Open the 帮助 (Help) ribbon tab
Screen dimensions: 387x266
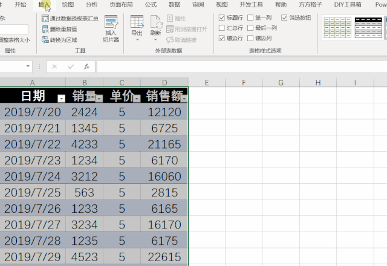click(281, 4)
